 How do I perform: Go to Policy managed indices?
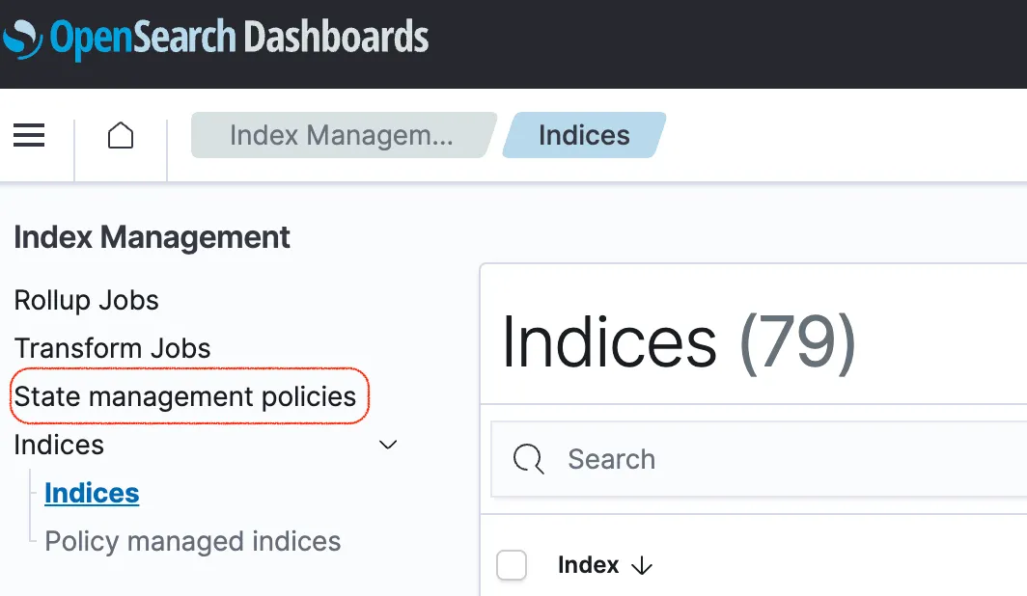click(193, 541)
